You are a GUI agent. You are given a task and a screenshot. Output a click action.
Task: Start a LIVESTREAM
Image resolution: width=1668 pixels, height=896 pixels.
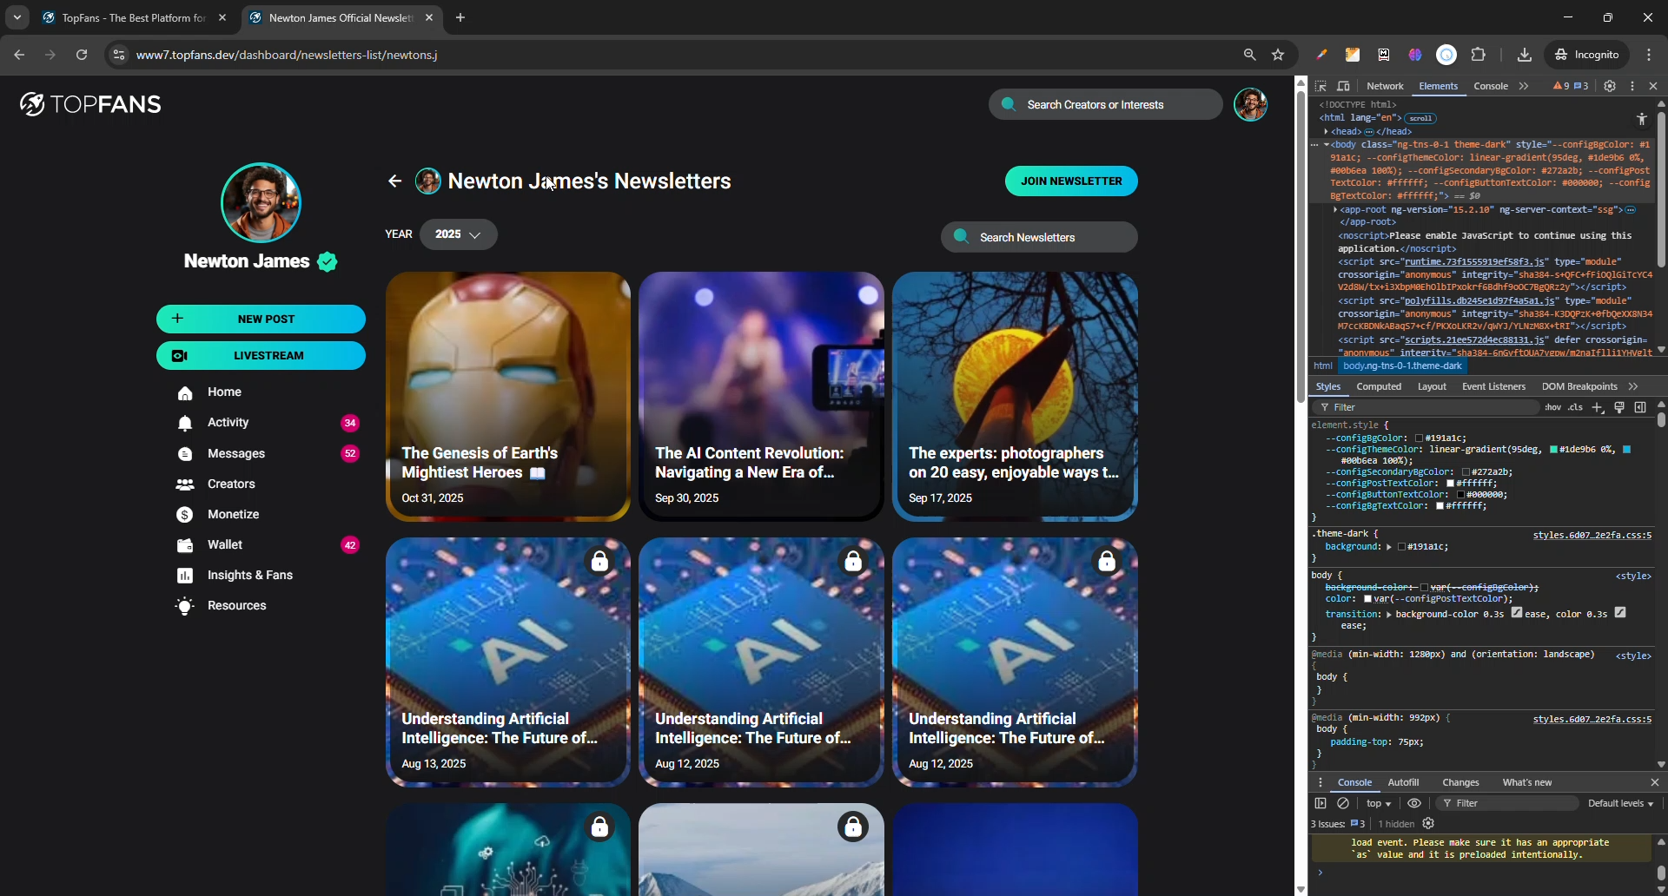(261, 356)
